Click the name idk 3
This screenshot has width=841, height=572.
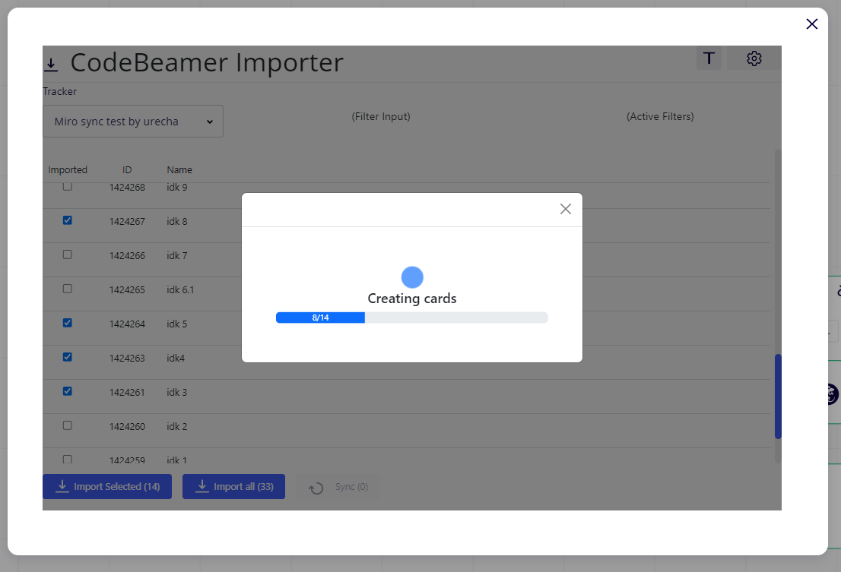tap(177, 393)
